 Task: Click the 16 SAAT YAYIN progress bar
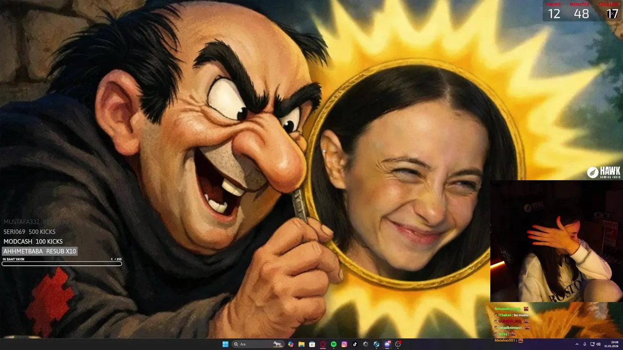(x=62, y=264)
